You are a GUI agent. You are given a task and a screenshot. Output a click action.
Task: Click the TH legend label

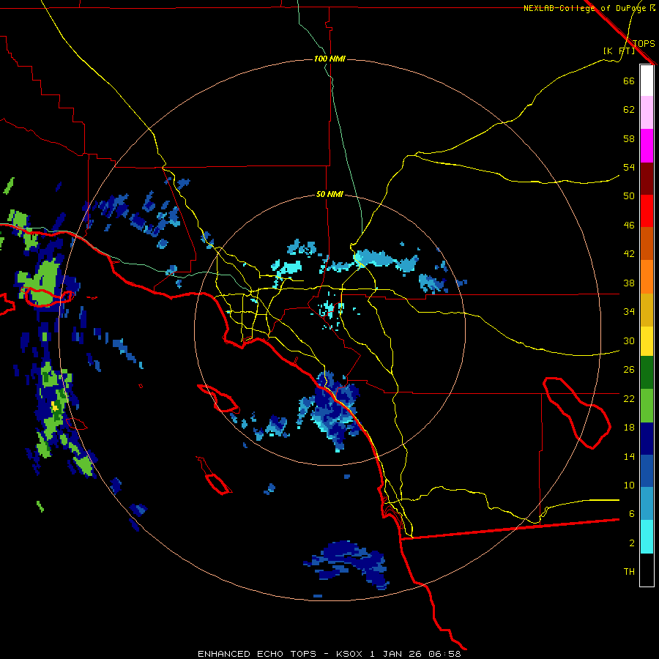click(629, 572)
